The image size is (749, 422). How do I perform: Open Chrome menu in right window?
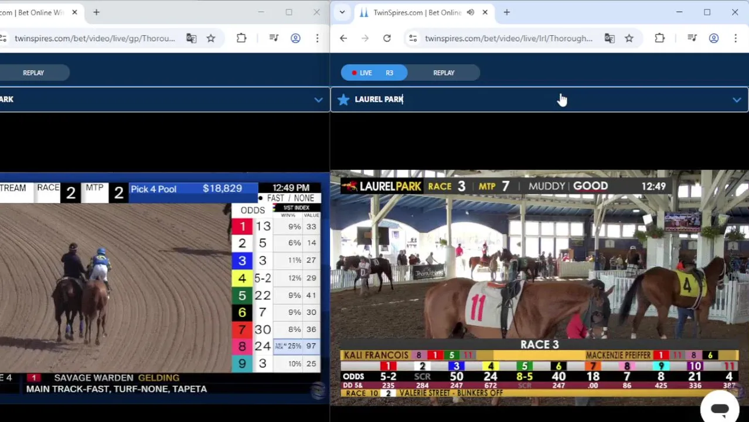tap(736, 38)
